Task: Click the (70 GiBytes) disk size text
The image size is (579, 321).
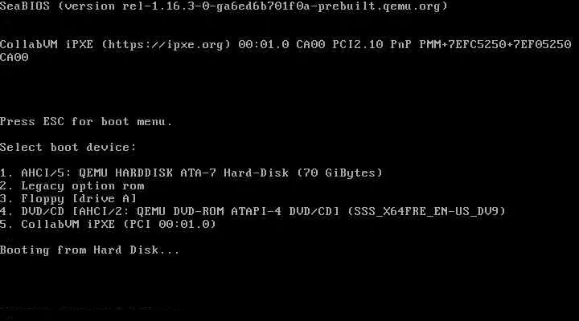Action: pos(339,173)
